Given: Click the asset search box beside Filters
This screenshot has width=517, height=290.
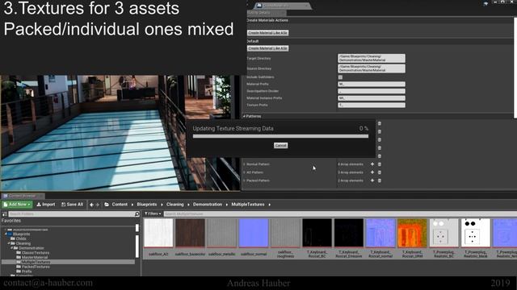Looking at the screenshot, I should point(339,213).
